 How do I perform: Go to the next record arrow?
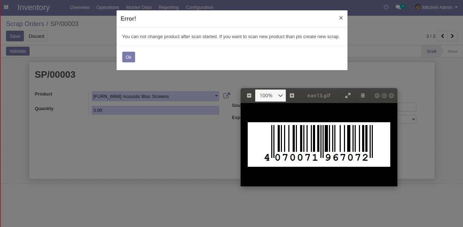pyautogui.click(x=453, y=36)
